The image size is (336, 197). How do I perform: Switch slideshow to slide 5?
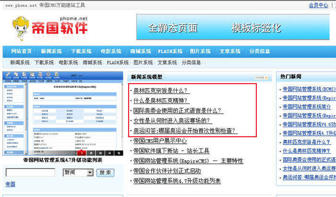click(119, 153)
